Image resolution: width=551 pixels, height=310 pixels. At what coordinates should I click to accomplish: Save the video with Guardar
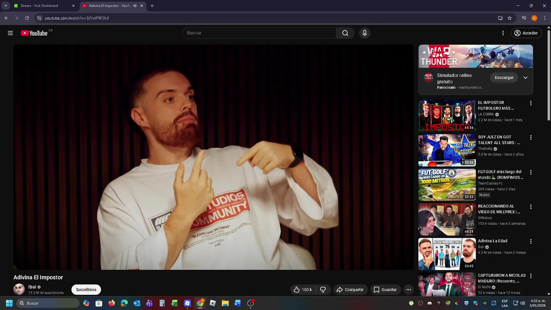pyautogui.click(x=385, y=290)
